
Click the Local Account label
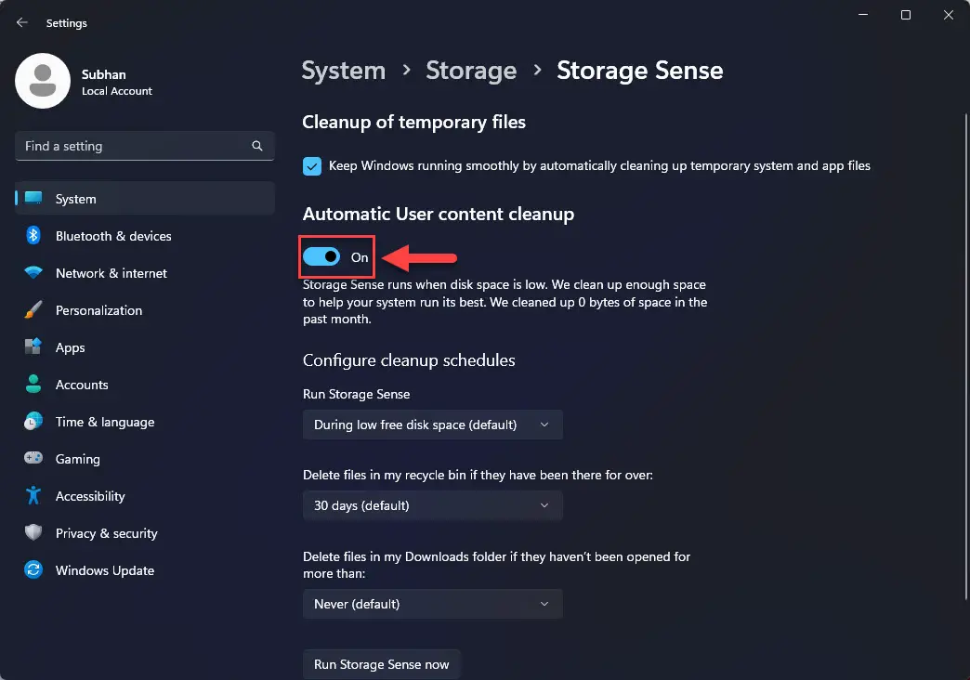pyautogui.click(x=116, y=91)
